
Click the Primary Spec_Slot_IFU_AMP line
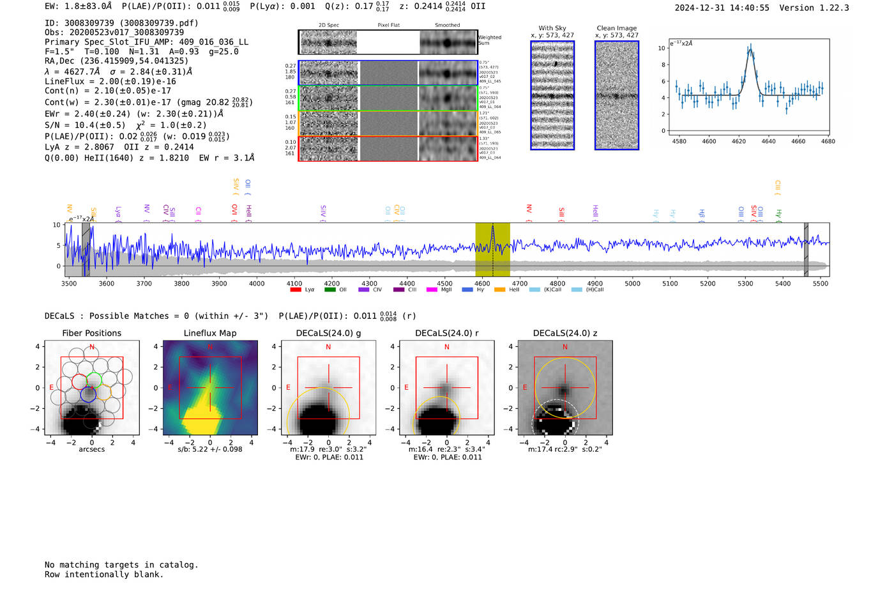pyautogui.click(x=146, y=42)
